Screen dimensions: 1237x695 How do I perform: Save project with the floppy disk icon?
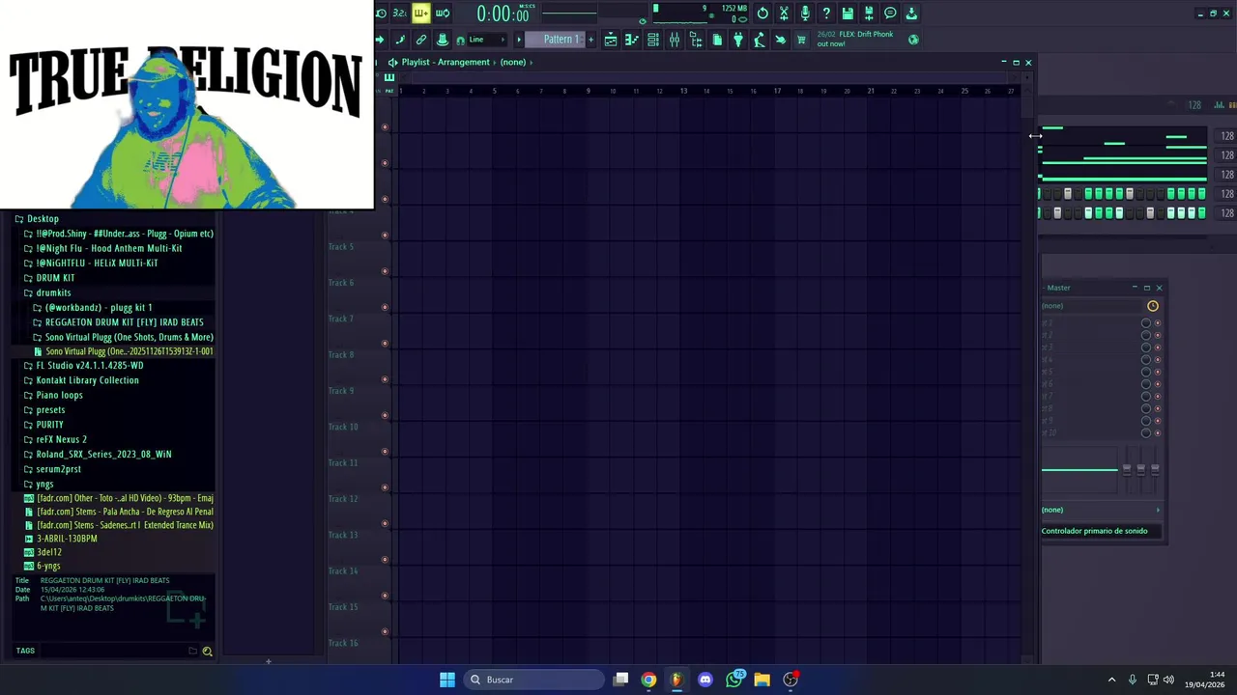pos(848,14)
